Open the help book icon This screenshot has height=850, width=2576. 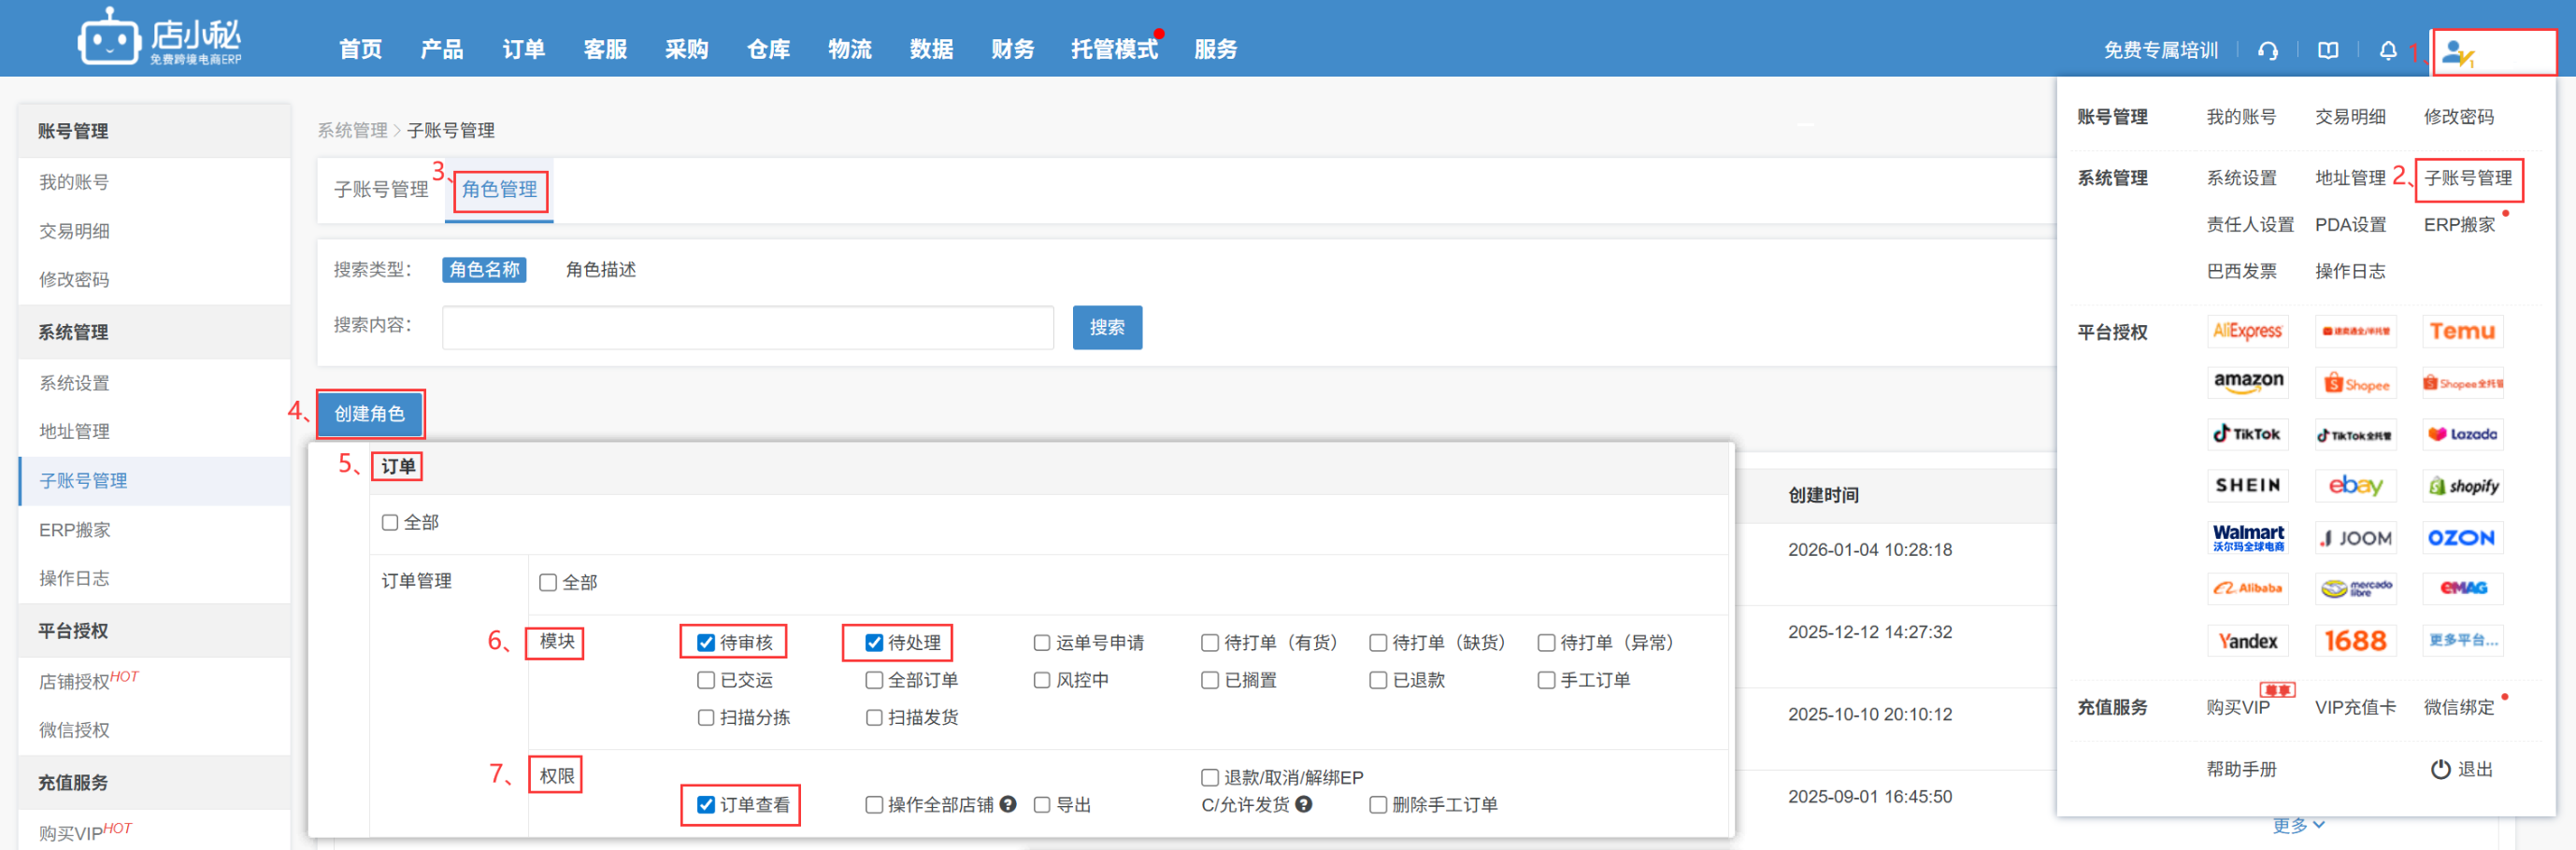pos(2328,50)
